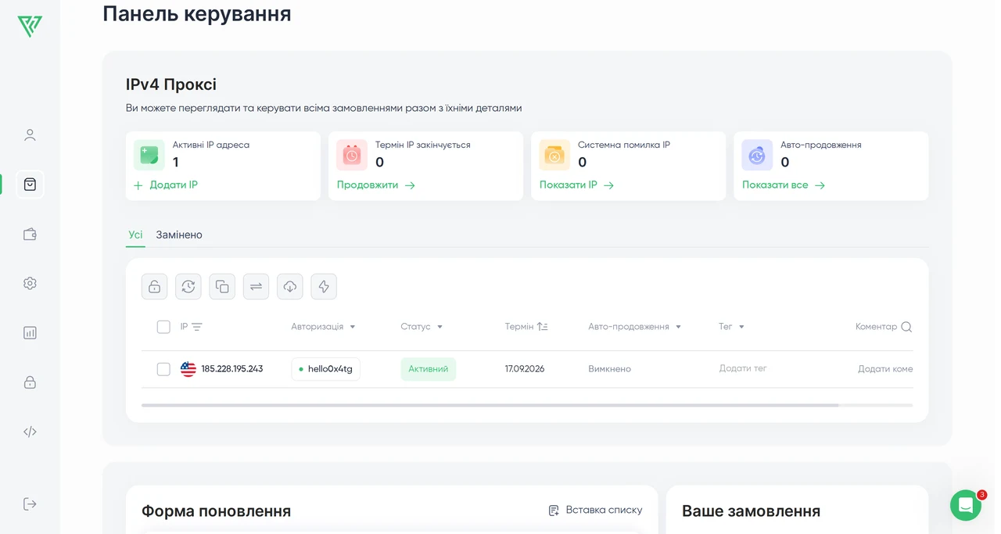Click the unlock toolbar icon above table
1001x534 pixels.
(x=154, y=286)
